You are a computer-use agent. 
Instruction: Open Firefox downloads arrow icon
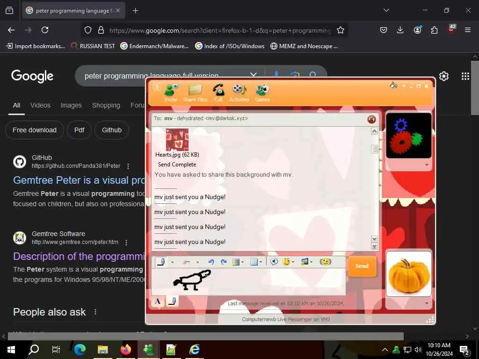pos(400,30)
